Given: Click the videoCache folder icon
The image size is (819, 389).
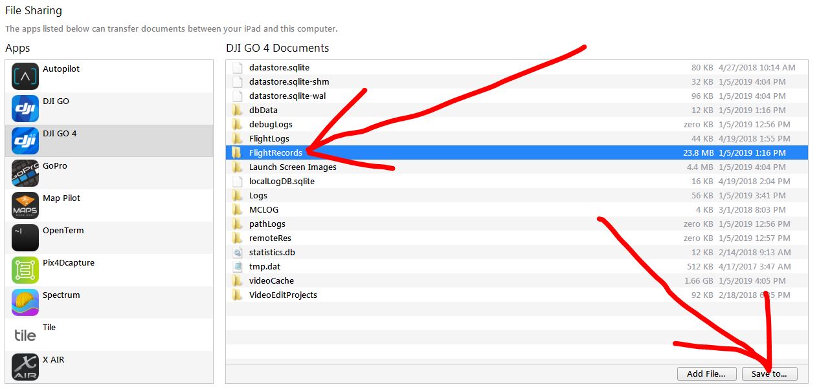Looking at the screenshot, I should tap(237, 280).
